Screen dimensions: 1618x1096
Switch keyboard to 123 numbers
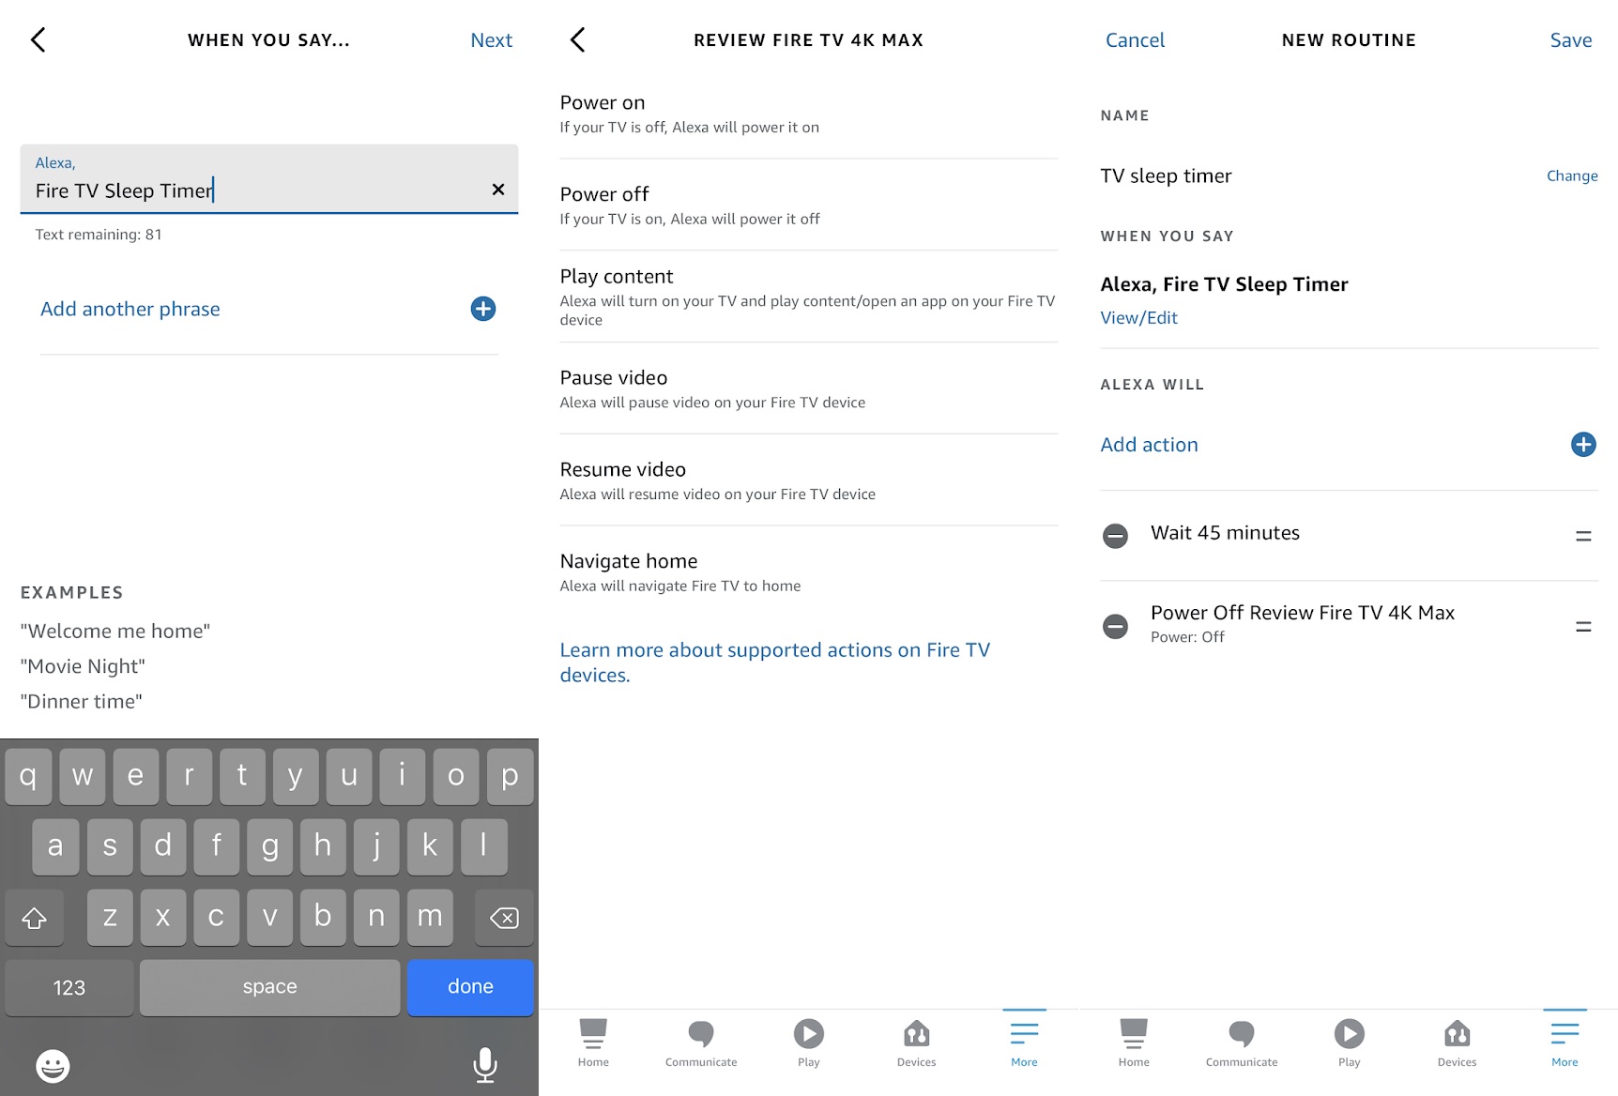click(x=69, y=987)
